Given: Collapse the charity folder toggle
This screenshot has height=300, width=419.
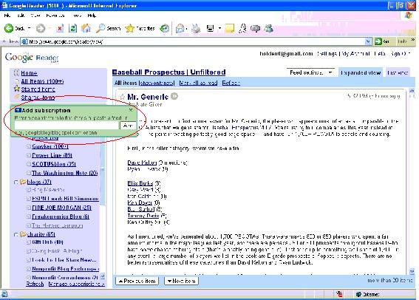Looking at the screenshot, I should click(16, 234).
